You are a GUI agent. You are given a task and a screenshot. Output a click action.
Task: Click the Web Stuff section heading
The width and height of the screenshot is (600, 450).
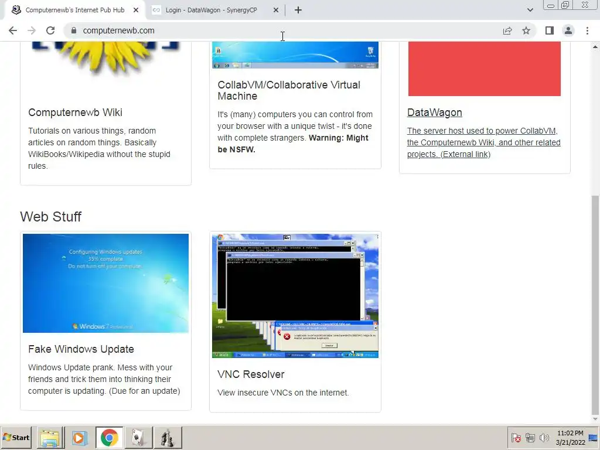pos(51,217)
